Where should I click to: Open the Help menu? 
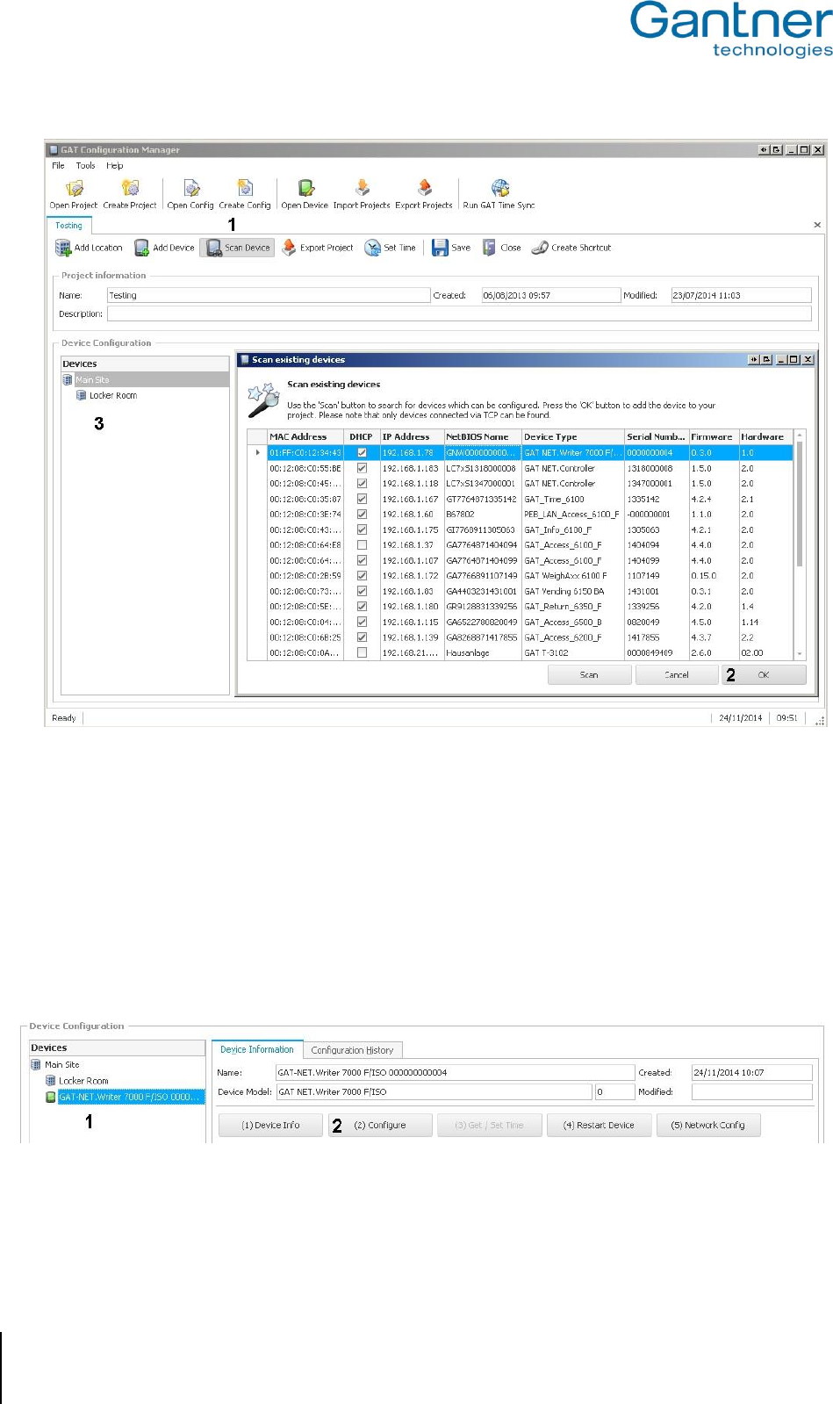[x=115, y=165]
